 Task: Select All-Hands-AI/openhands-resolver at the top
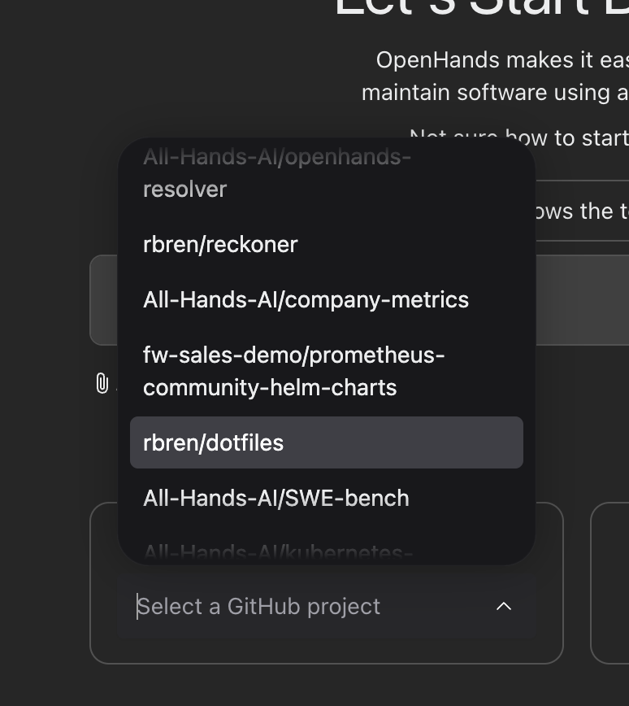click(276, 172)
